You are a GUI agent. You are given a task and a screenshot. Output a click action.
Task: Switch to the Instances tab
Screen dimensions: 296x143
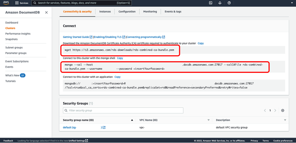coord(105,12)
